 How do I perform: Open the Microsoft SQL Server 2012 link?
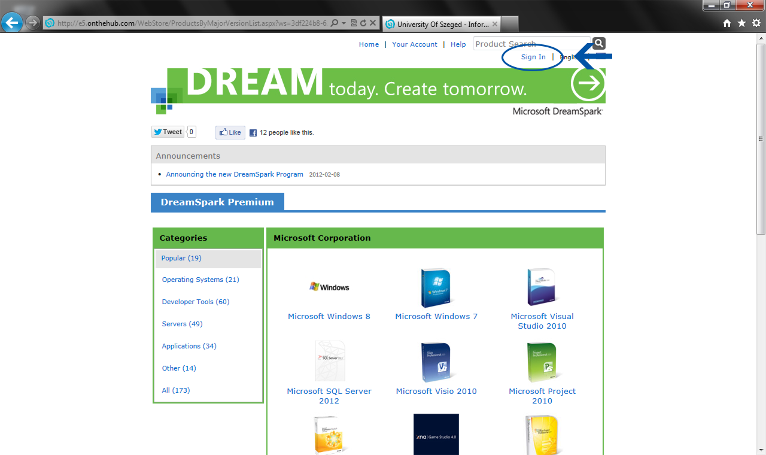(x=329, y=396)
